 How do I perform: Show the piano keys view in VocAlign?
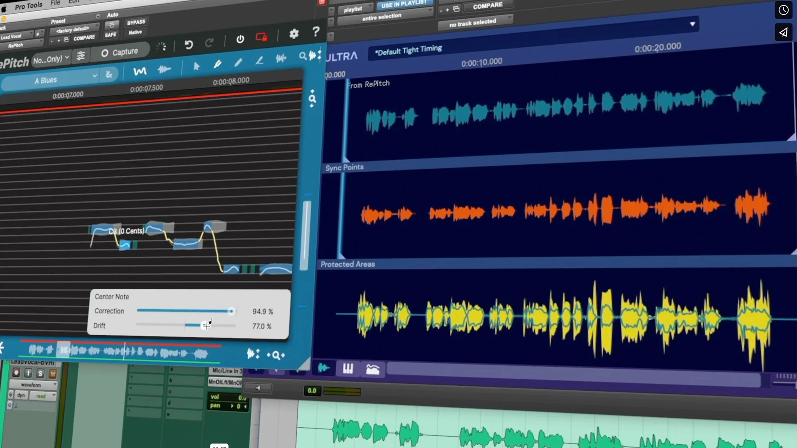[348, 368]
